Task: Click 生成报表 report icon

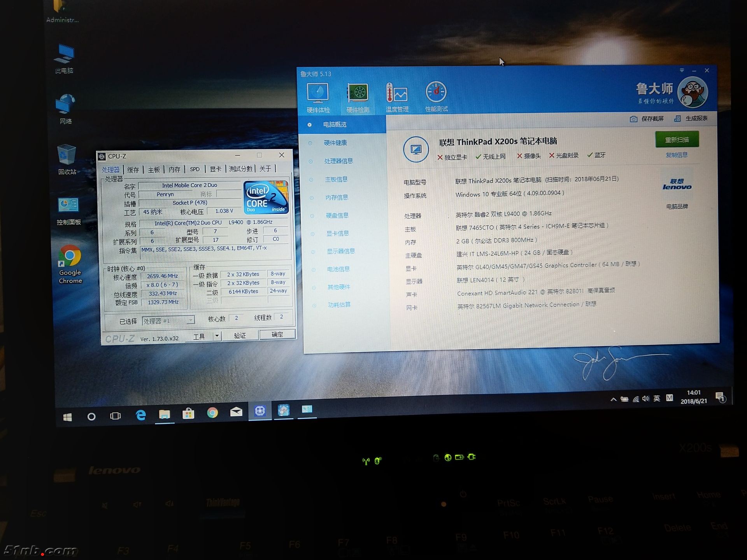Action: 677,119
